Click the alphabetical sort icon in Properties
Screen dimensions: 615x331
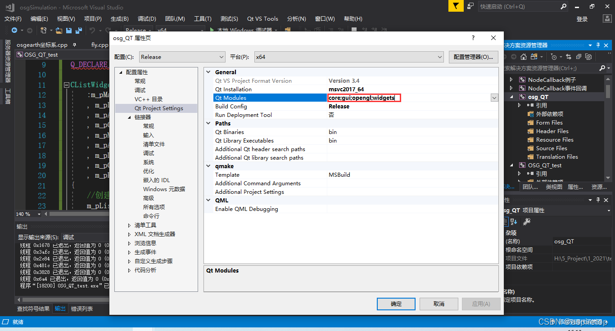click(x=514, y=221)
